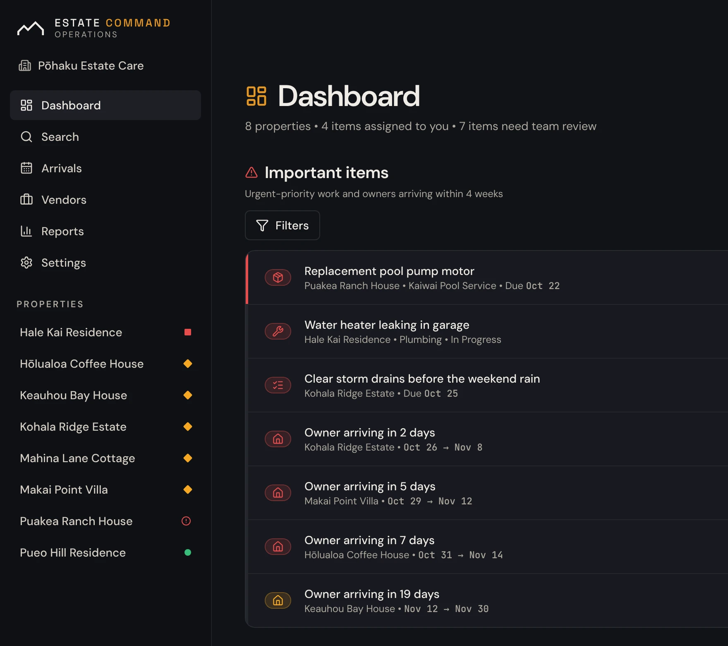This screenshot has height=646, width=728.
Task: Open Makai Point Villa property in sidebar
Action: pos(105,489)
